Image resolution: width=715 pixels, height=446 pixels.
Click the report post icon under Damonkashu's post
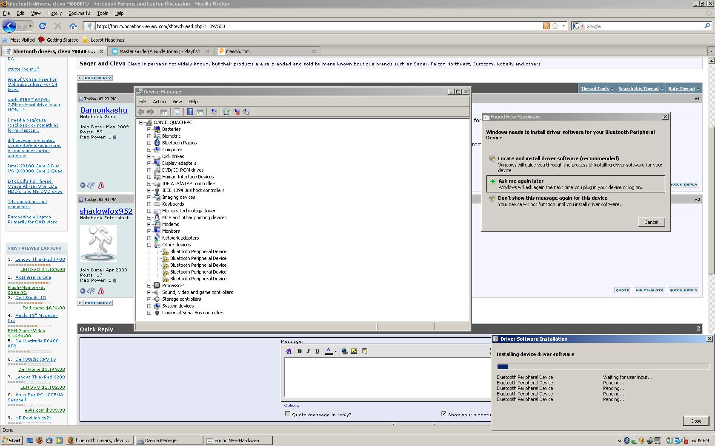[101, 185]
